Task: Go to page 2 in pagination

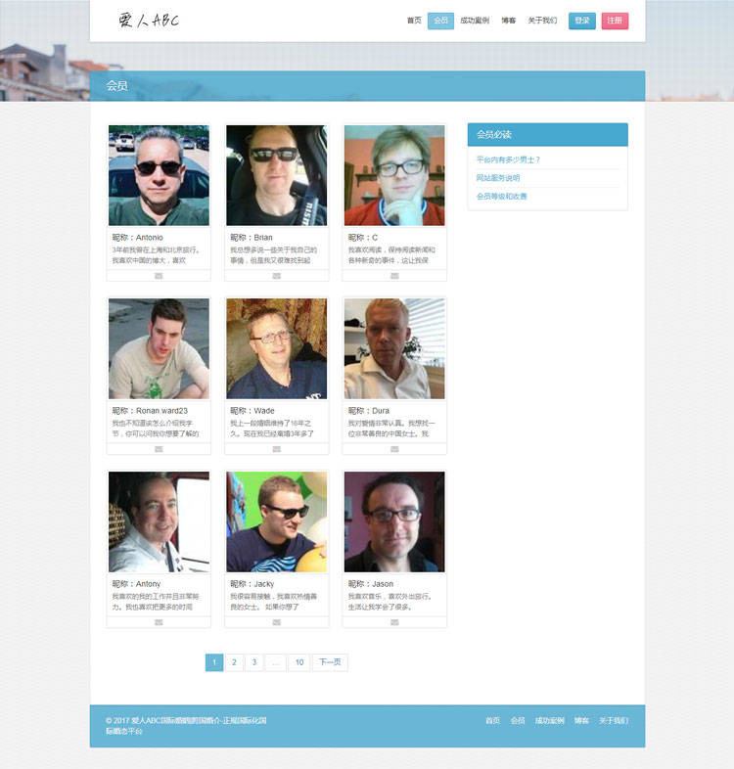Action: (234, 662)
